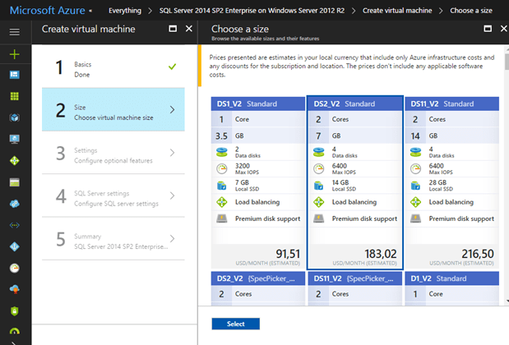Click the Data disks icon on DS11_V2 Standard

point(415,152)
